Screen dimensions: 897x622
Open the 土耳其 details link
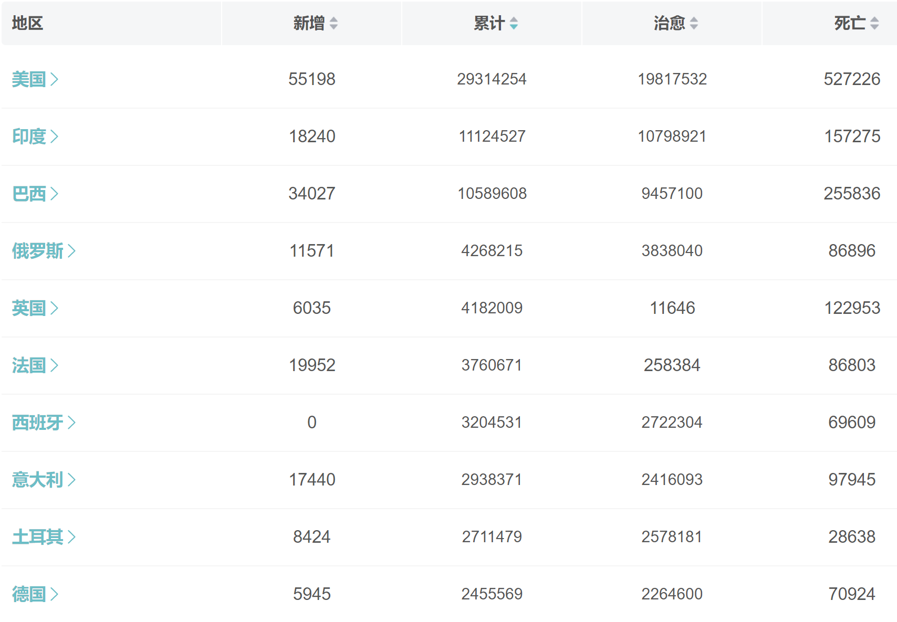43,537
